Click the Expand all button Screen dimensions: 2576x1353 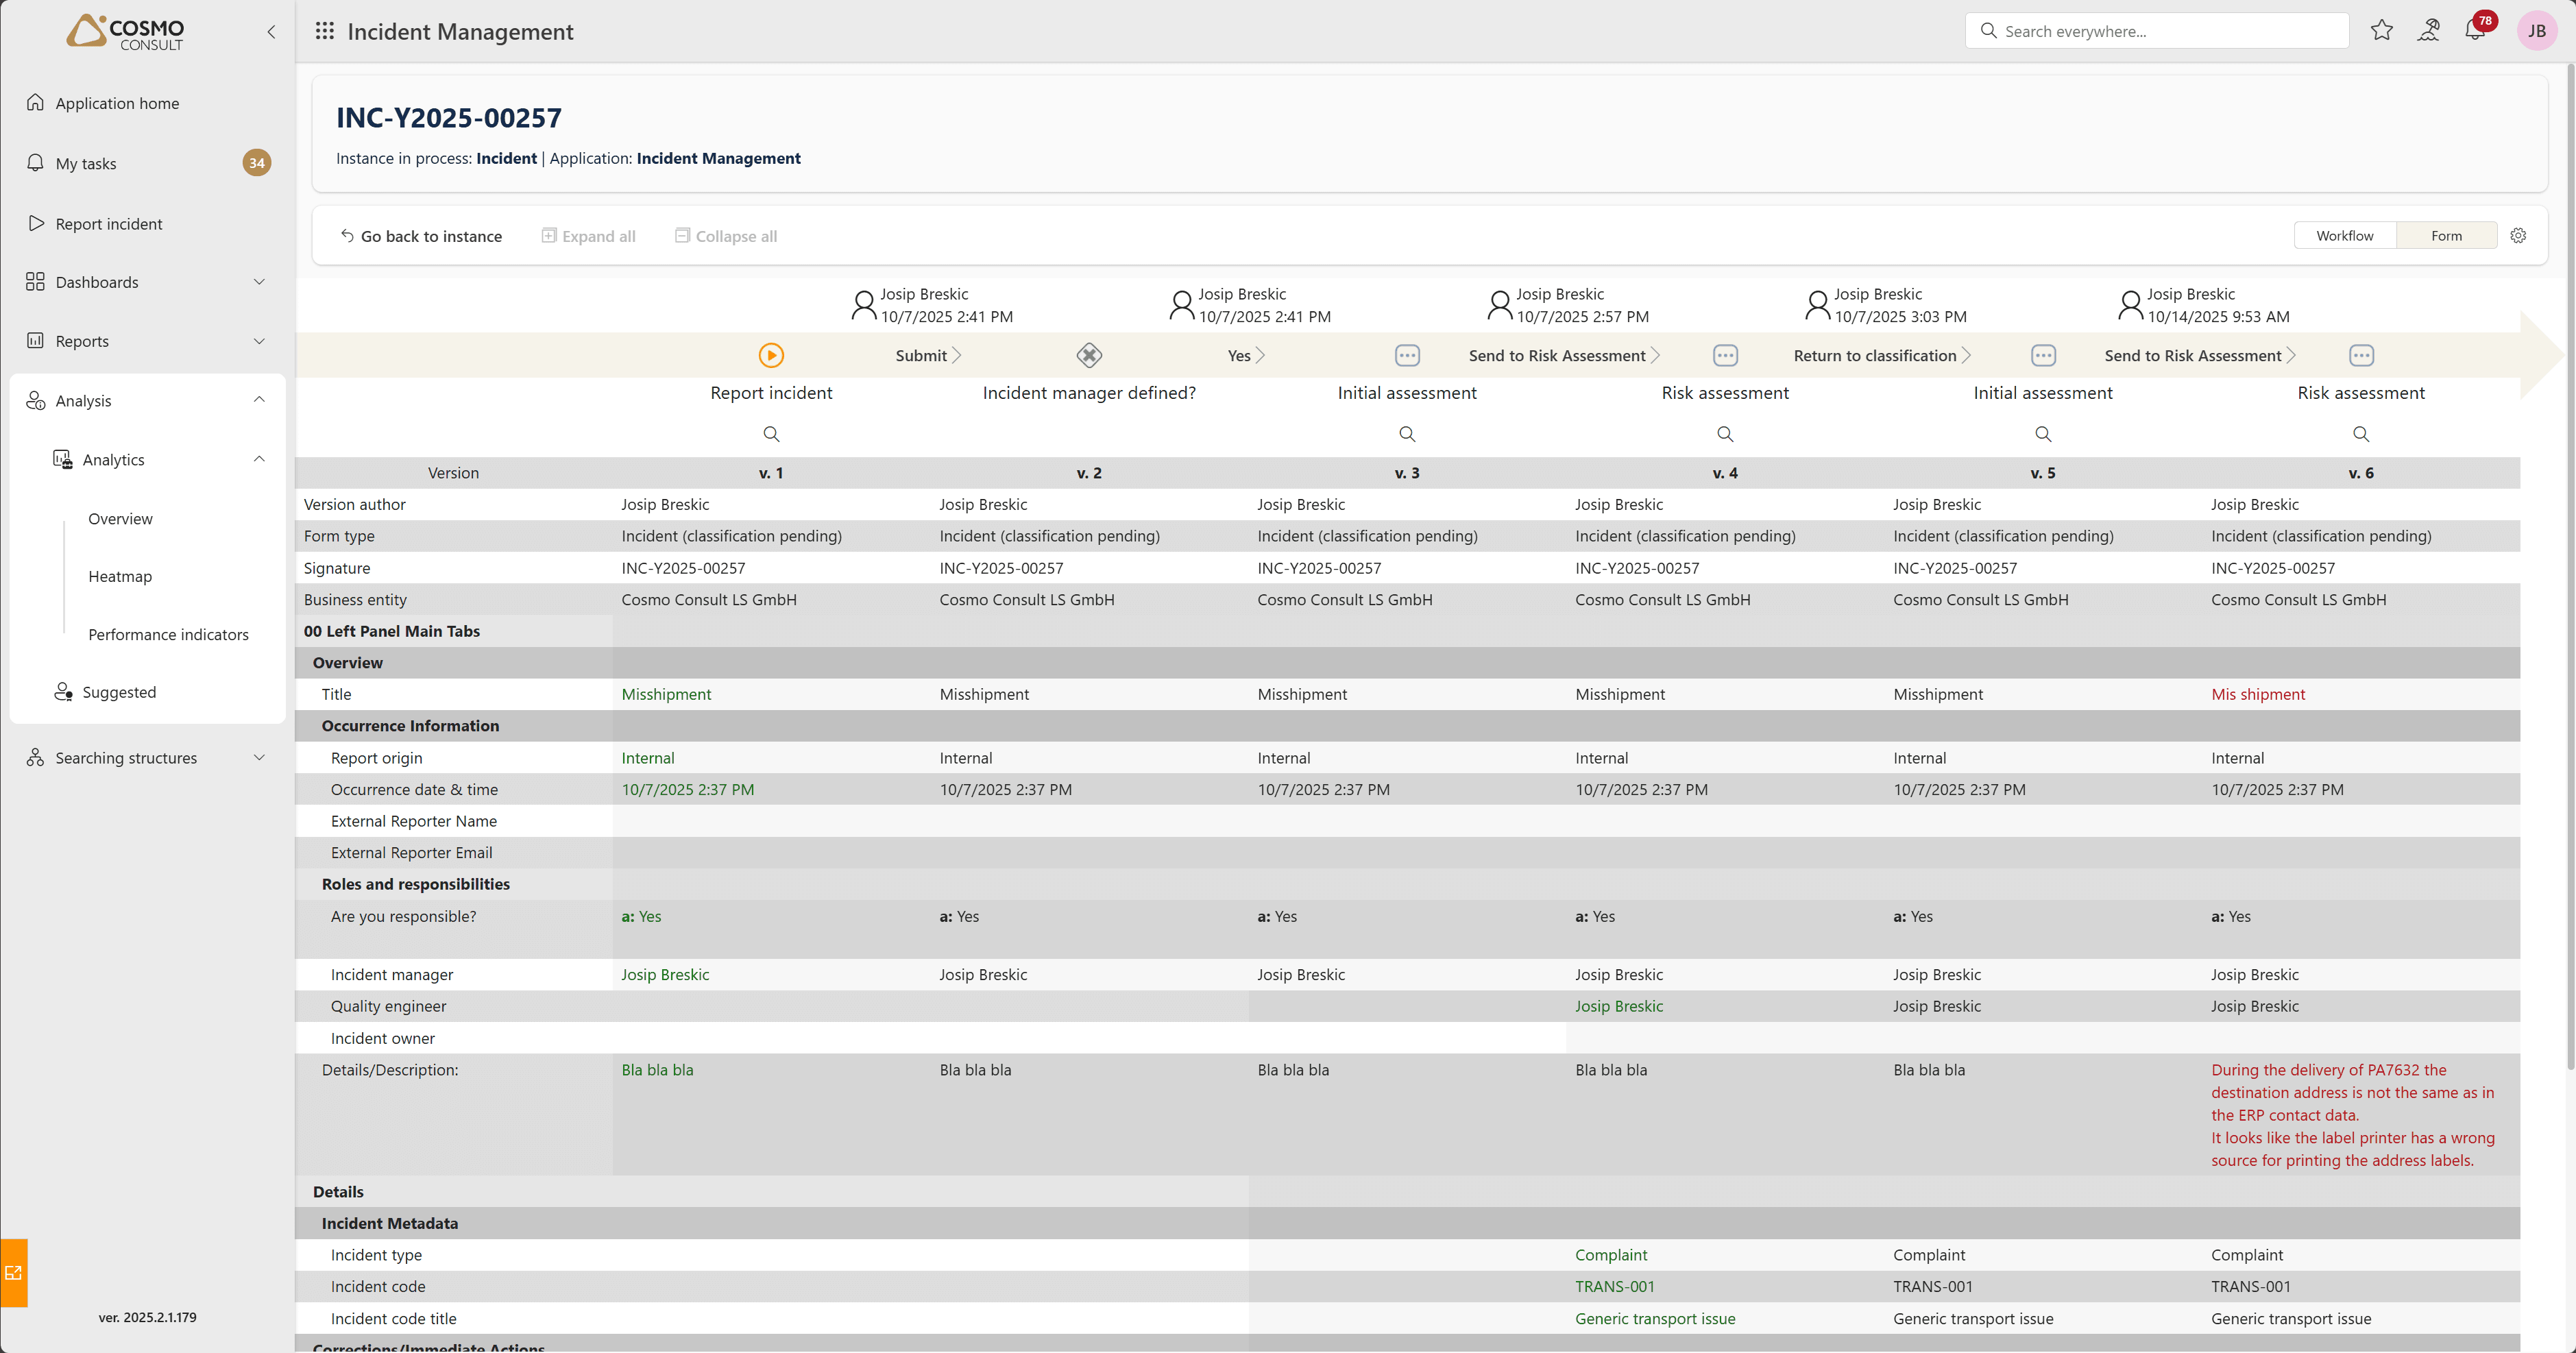(588, 236)
